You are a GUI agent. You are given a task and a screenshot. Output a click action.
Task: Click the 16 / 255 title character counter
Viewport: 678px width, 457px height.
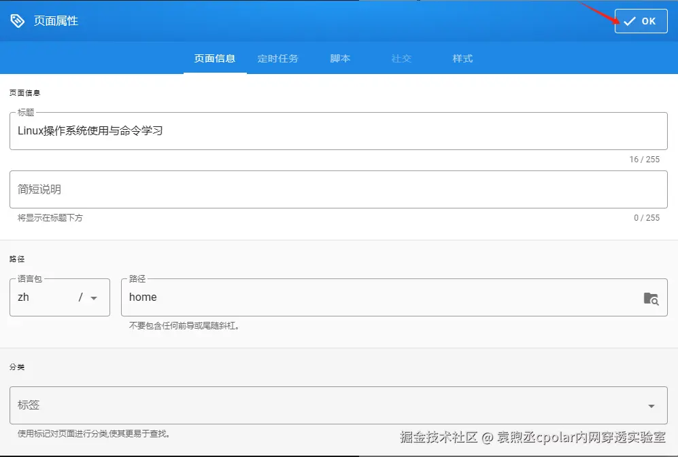coord(644,160)
